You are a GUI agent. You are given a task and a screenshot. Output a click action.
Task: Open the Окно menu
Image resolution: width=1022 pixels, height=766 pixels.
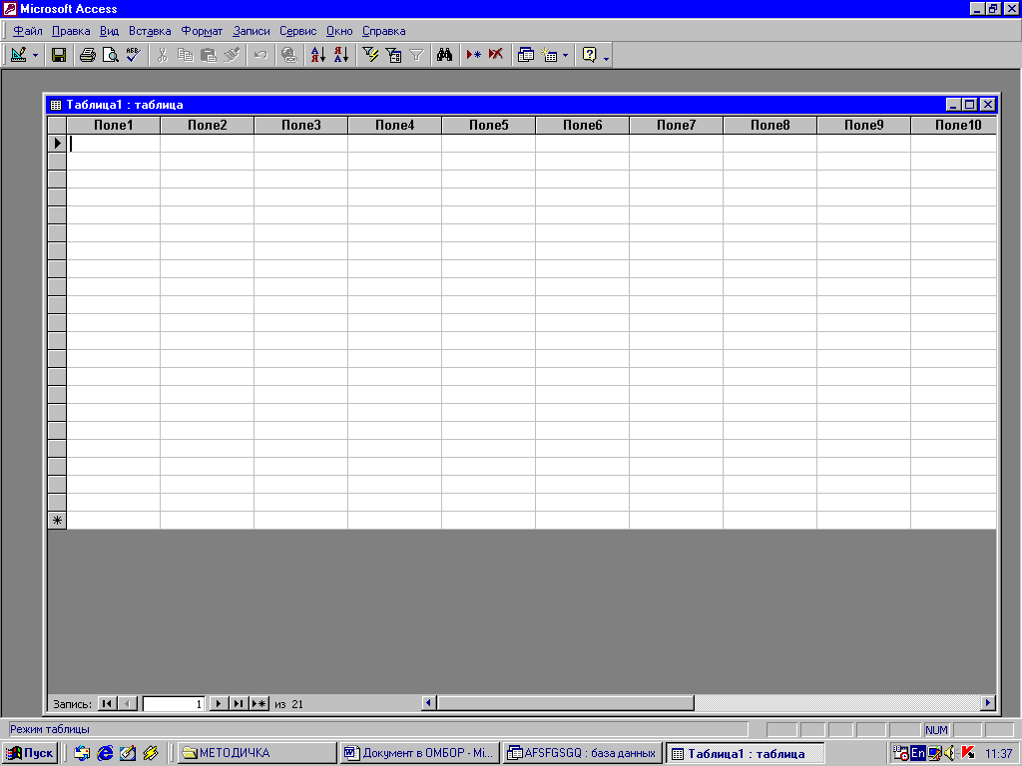pyautogui.click(x=339, y=31)
